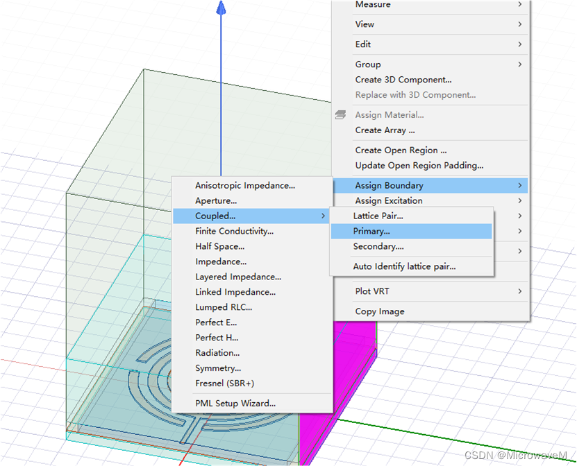Screen dimensions: 577x466
Task: Open the Edit submenu
Action: (x=430, y=44)
